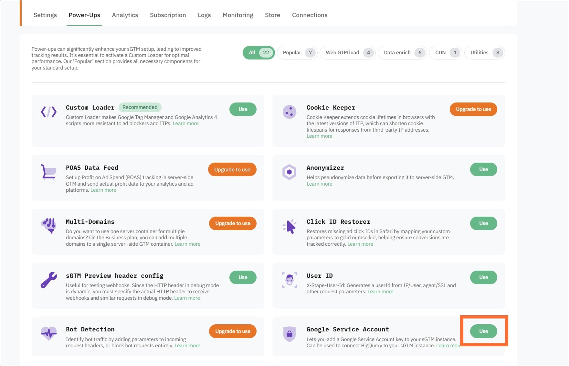Open Learn more for Click ID Restorer

[360, 244]
